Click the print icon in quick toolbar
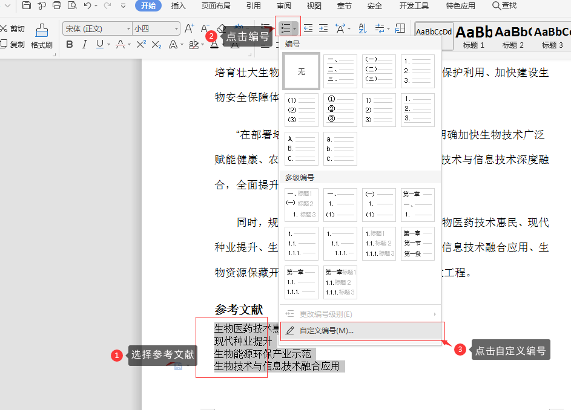Viewport: 571px width, 410px height. coord(57,5)
